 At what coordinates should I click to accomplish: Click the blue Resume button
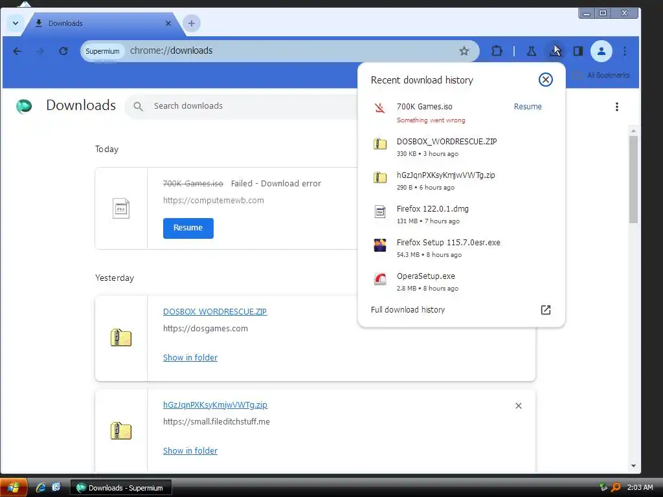coord(188,228)
